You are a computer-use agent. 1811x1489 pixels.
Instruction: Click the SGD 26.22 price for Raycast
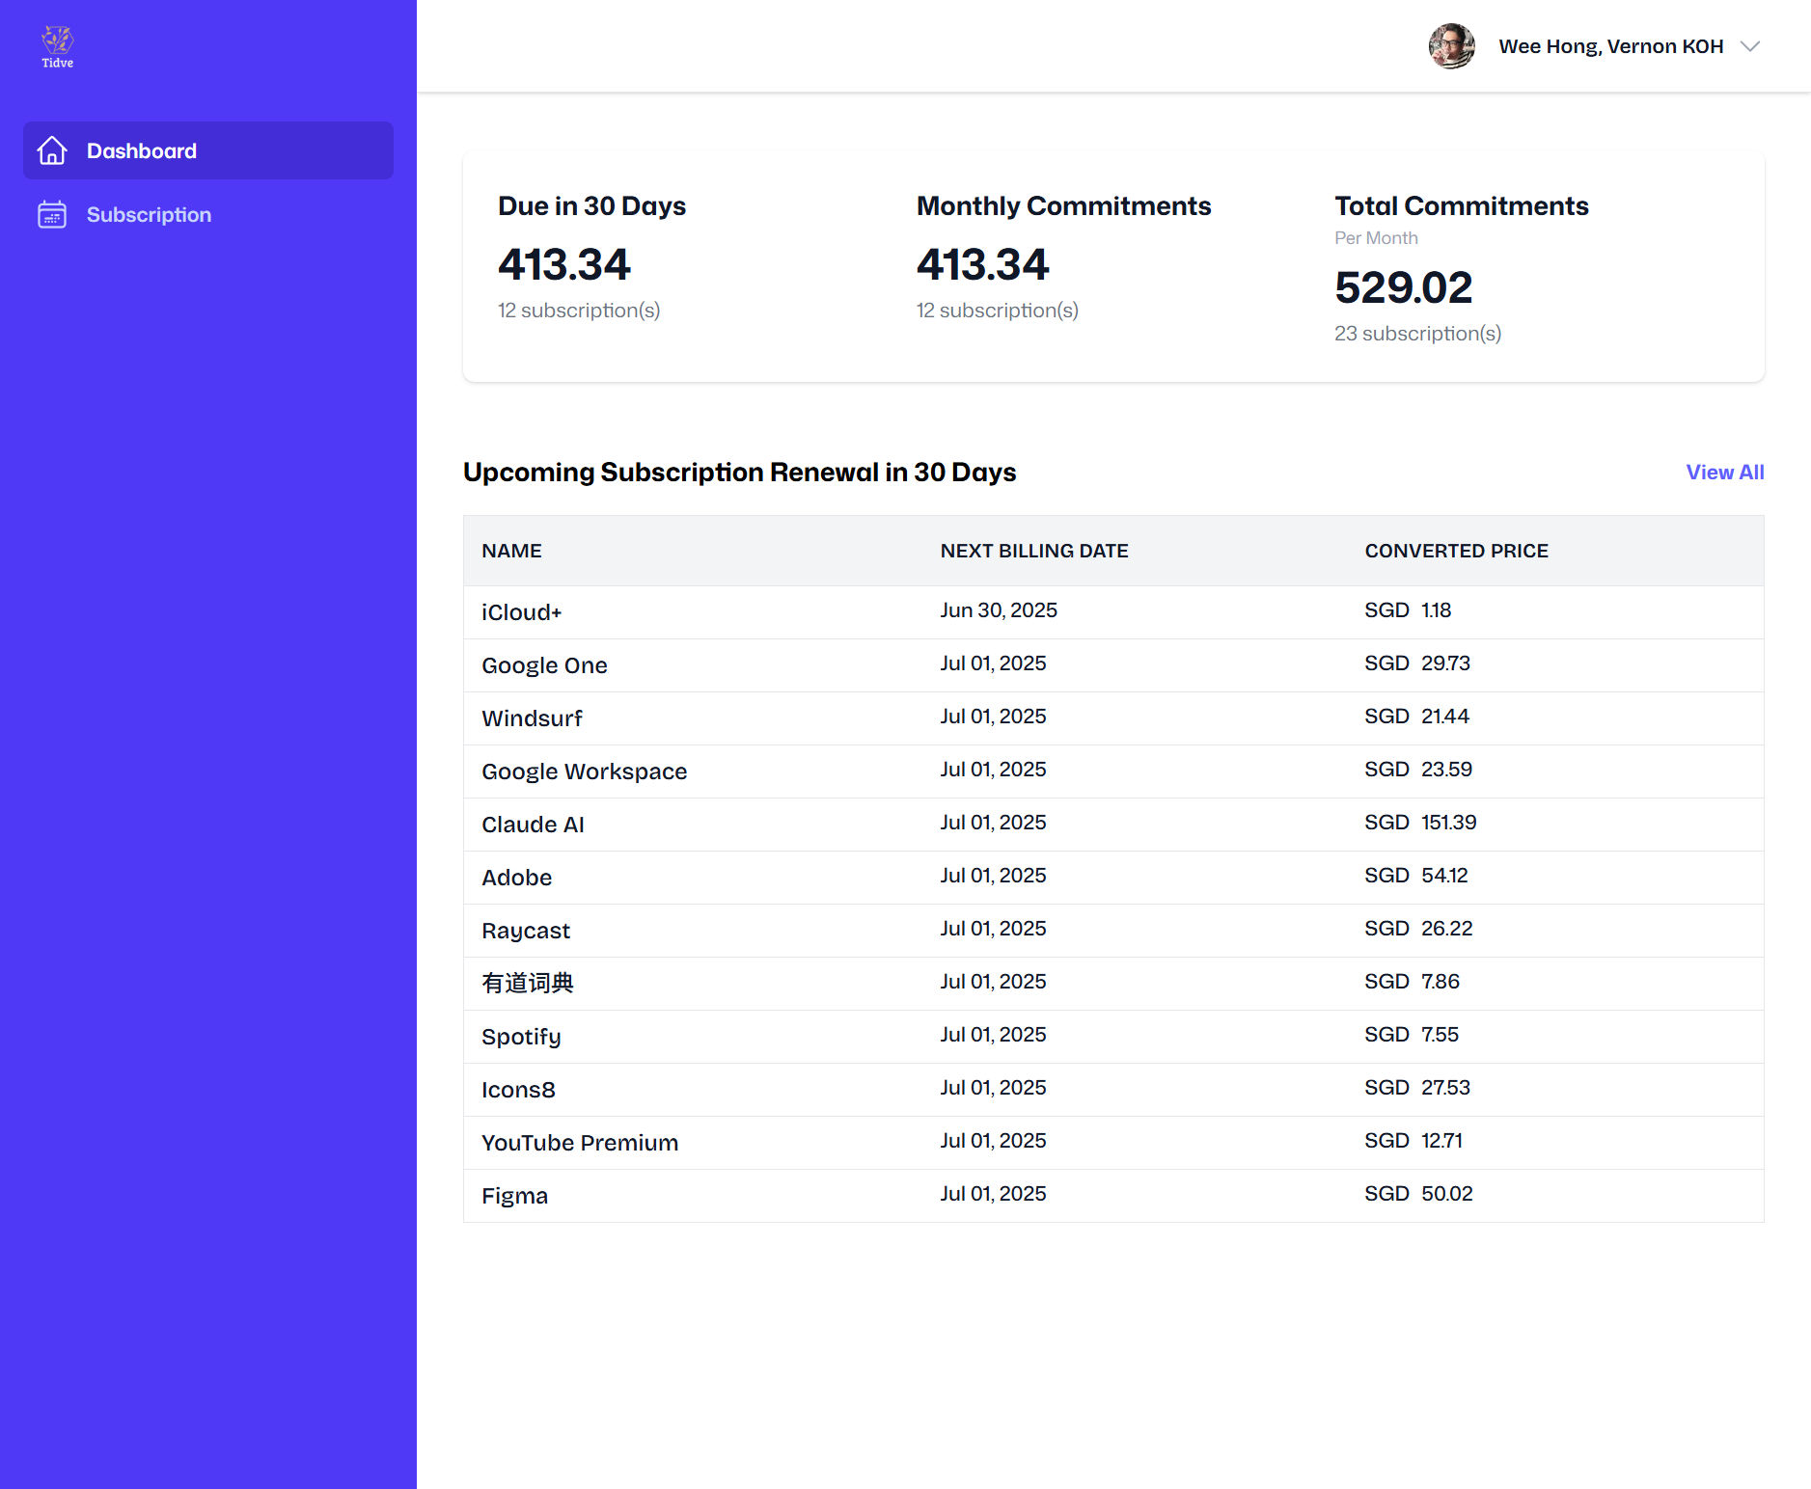click(1418, 929)
